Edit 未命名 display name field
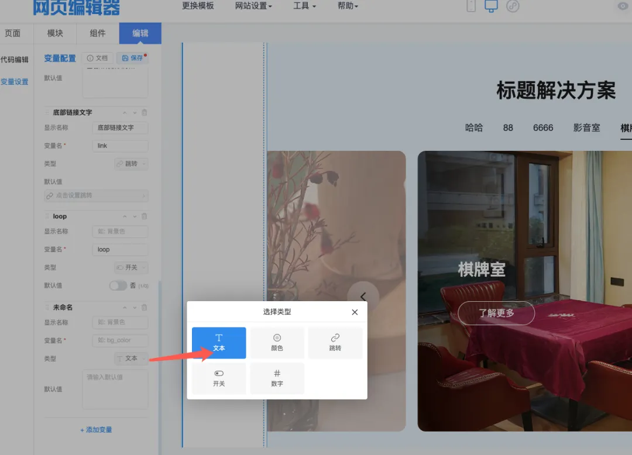632x455 pixels. coord(120,322)
